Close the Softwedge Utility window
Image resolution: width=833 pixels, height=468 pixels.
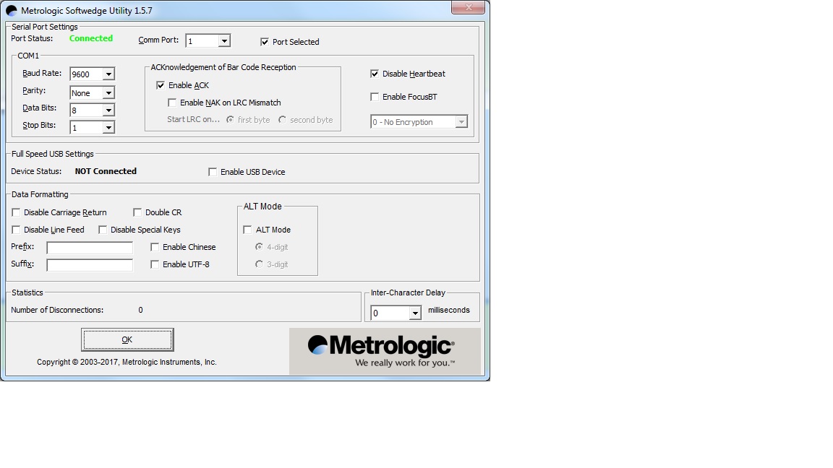pyautogui.click(x=468, y=7)
